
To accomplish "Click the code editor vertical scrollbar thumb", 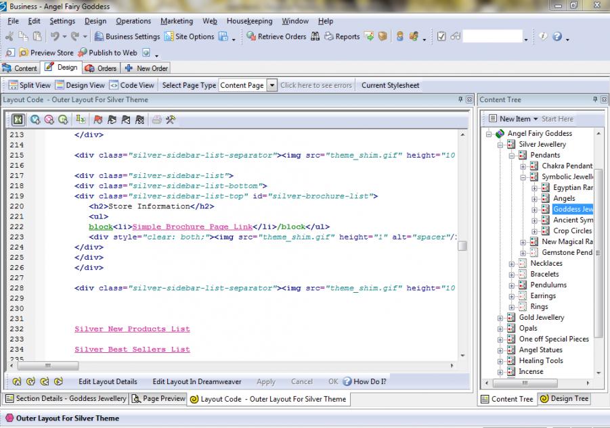I will (462, 245).
